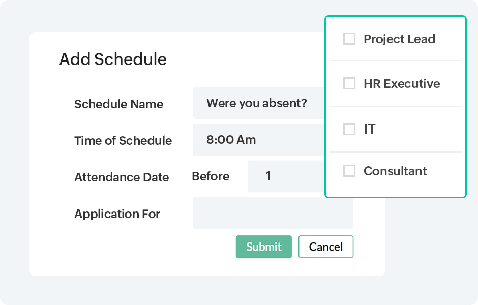Click the Time of Schedule label
478x305 pixels.
123,141
